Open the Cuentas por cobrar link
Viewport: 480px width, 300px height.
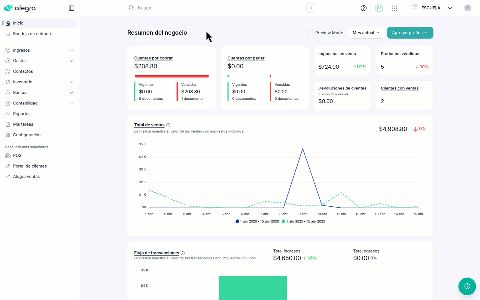click(x=153, y=58)
